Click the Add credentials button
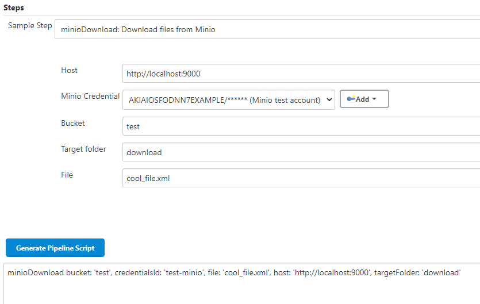The image size is (480, 304). pos(364,99)
